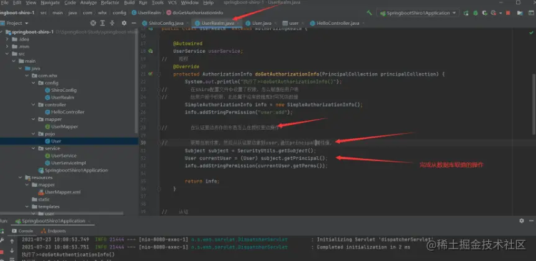Run with coverage using the toolbar icon
Image resolution: width=536 pixels, height=261 pixels.
tap(484, 13)
